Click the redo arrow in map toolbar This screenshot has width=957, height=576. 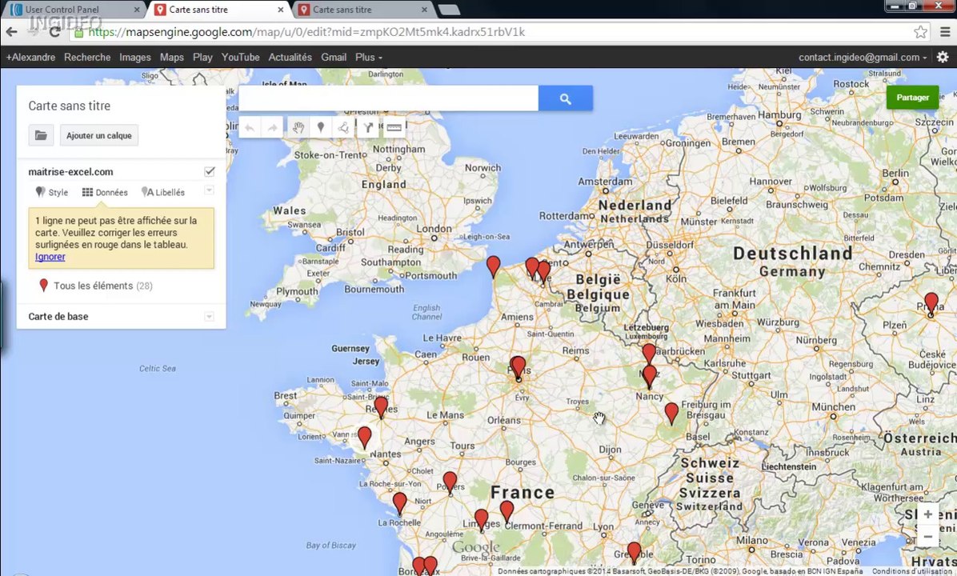point(272,127)
